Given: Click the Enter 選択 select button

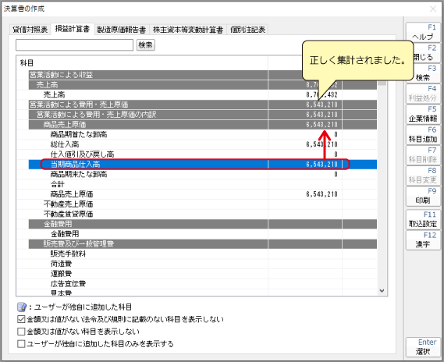Looking at the screenshot, I should (423, 347).
